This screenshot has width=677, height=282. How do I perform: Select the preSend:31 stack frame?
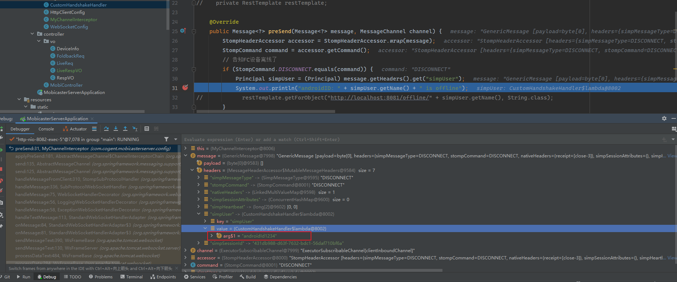click(x=93, y=149)
